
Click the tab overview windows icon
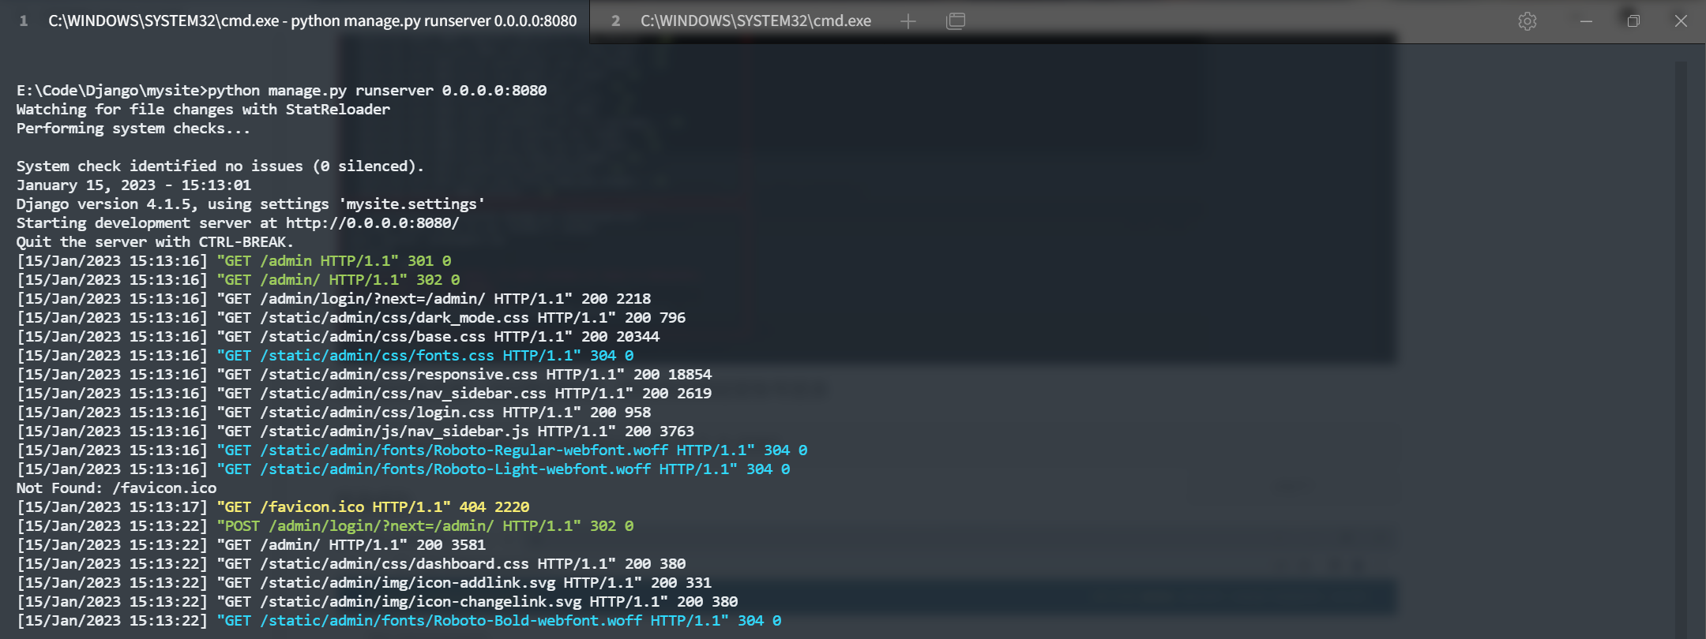coord(956,21)
